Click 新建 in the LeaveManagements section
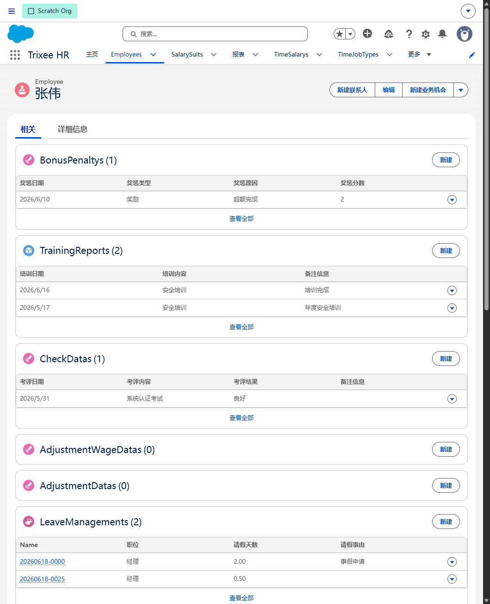Screen dimensions: 490x604 coord(446,522)
